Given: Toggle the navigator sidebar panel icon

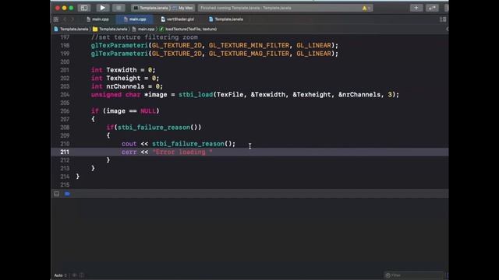Looking at the screenshot, I should point(84,8).
